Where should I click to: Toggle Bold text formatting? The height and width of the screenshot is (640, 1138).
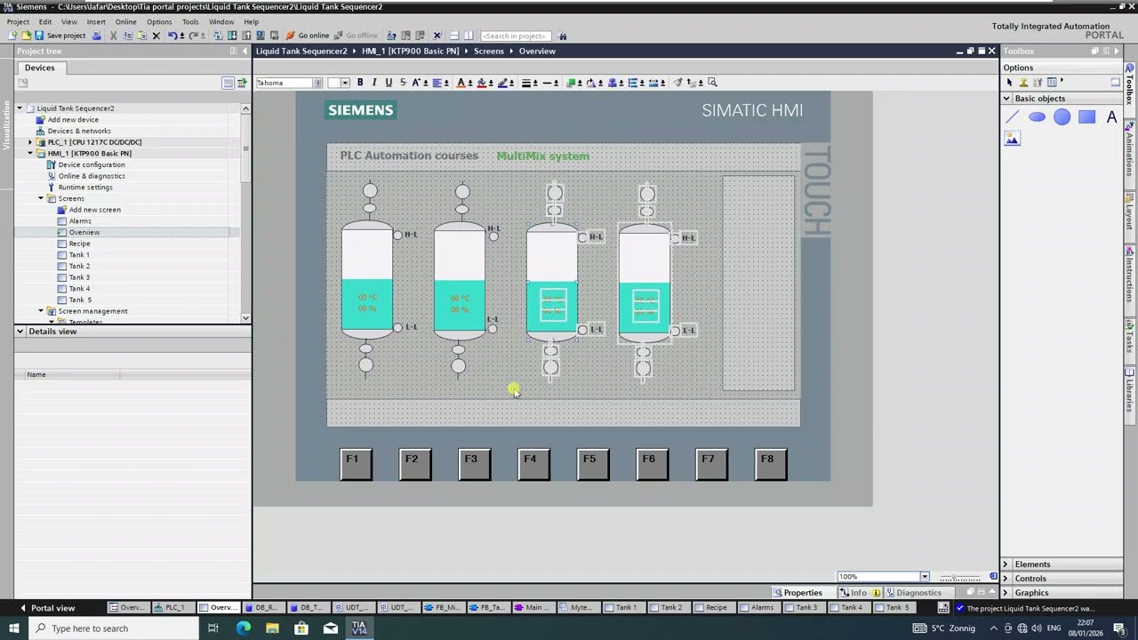click(360, 83)
